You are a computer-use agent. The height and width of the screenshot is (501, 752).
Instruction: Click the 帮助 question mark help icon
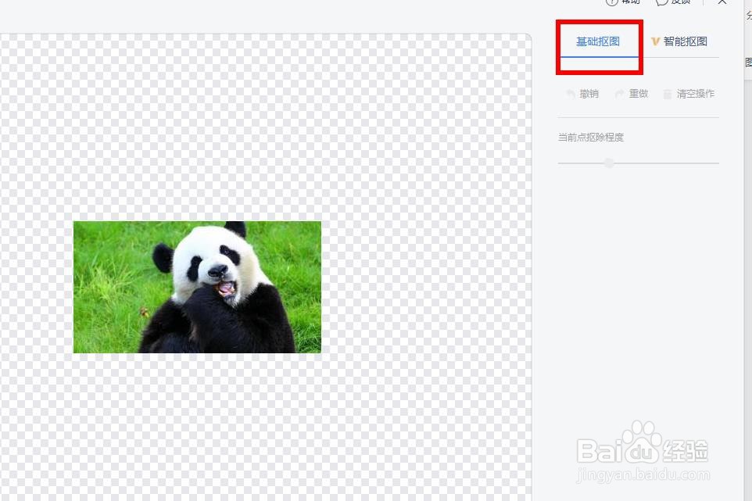coord(613,3)
